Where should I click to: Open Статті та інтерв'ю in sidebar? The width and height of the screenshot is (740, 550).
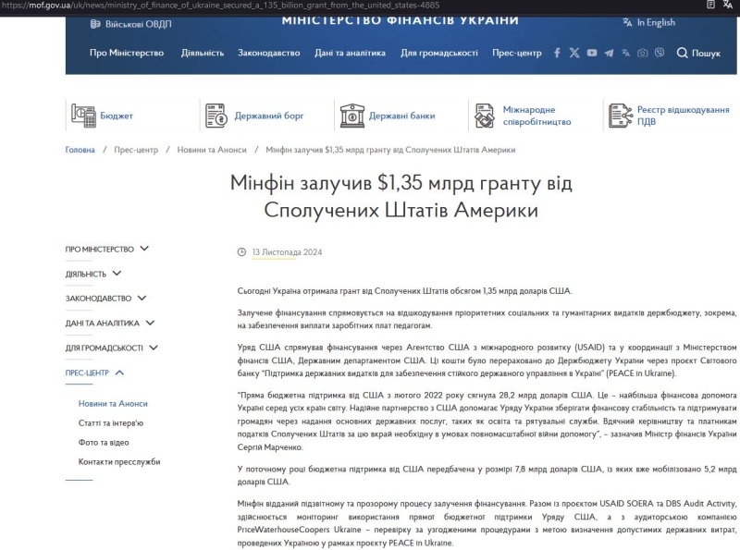pos(111,423)
